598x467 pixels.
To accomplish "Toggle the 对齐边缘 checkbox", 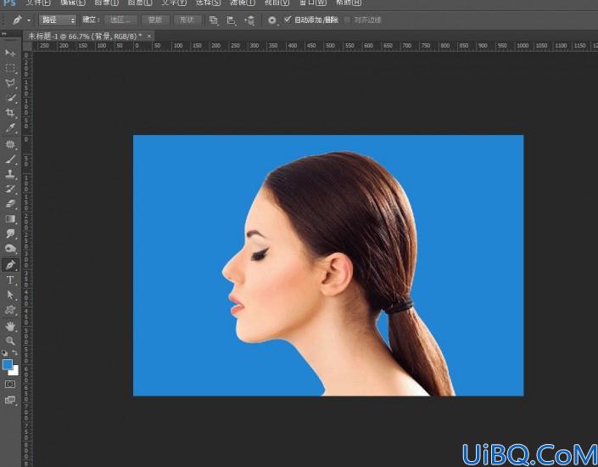I will (x=347, y=20).
